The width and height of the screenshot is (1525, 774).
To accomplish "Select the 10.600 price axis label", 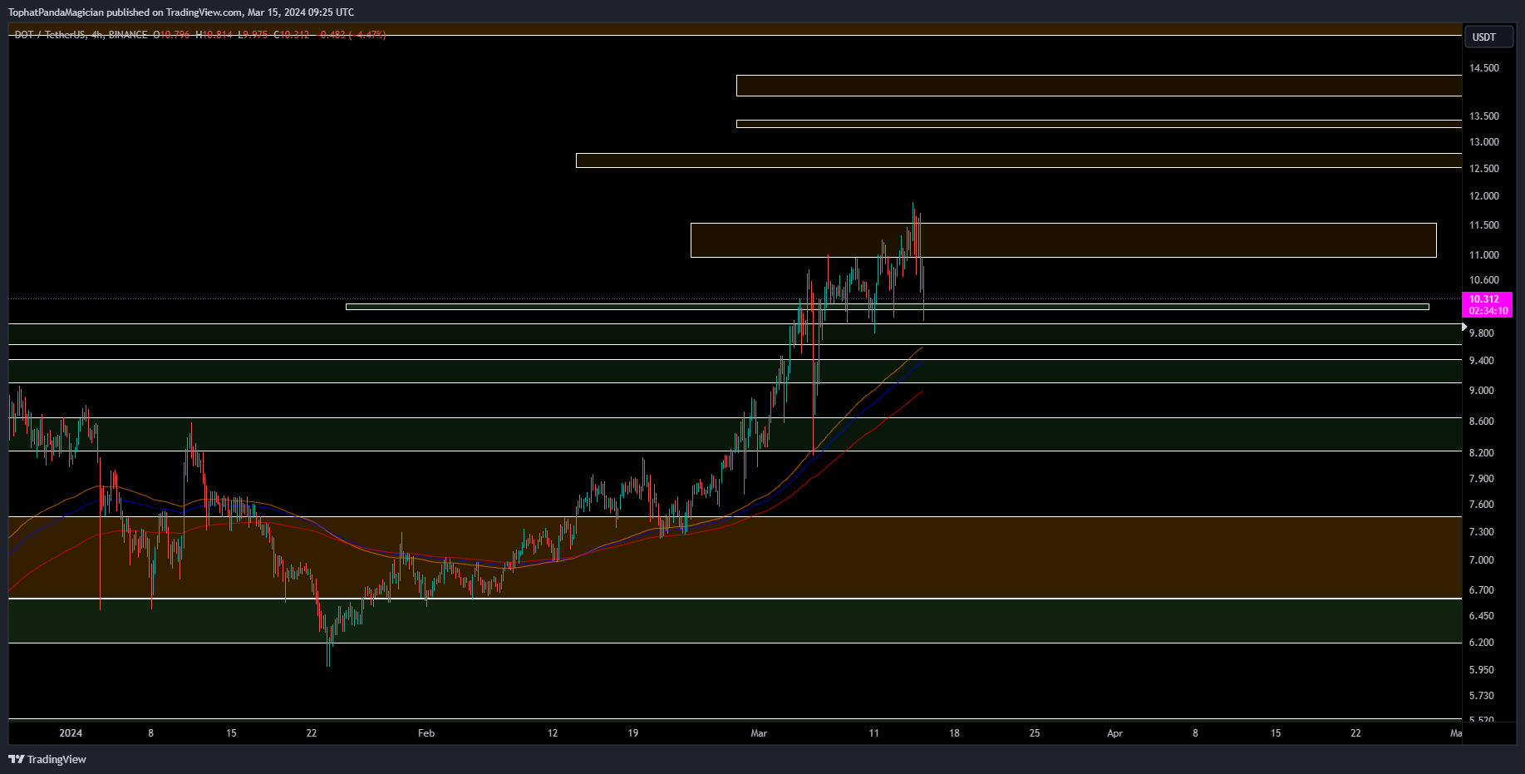I will click(1484, 280).
